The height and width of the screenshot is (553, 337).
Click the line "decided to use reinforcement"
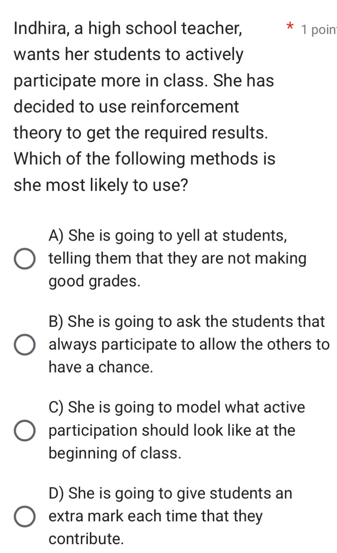click(126, 107)
